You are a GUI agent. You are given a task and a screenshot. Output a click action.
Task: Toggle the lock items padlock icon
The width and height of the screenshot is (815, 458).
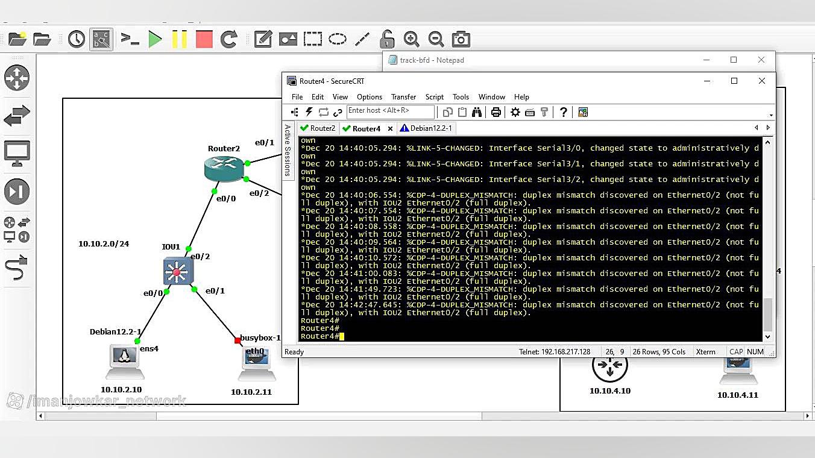[387, 39]
